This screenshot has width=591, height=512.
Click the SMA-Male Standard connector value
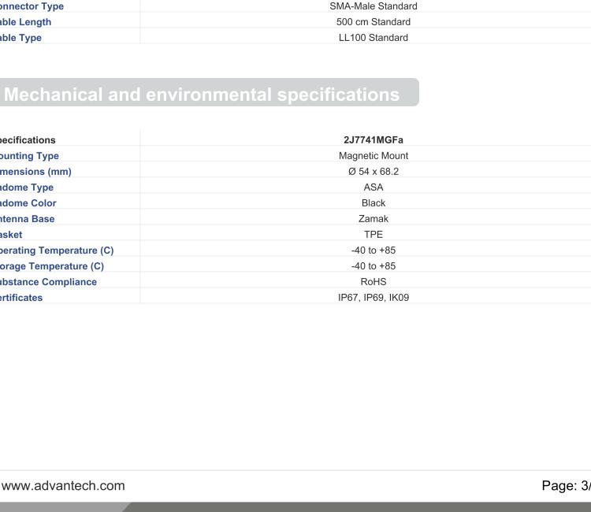373,6
